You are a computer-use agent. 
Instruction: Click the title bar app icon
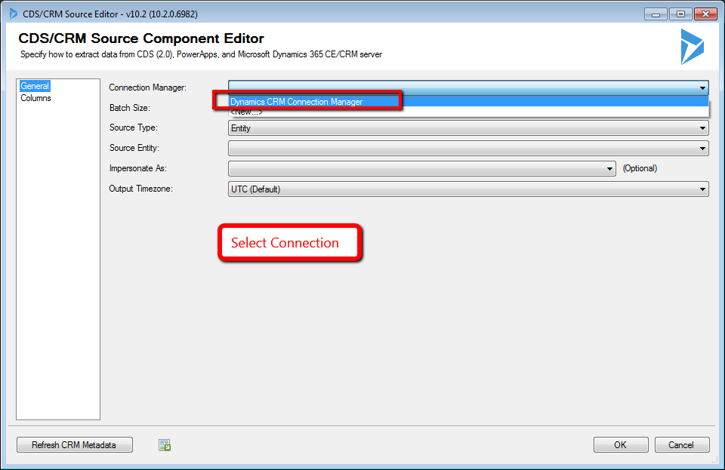pos(14,14)
